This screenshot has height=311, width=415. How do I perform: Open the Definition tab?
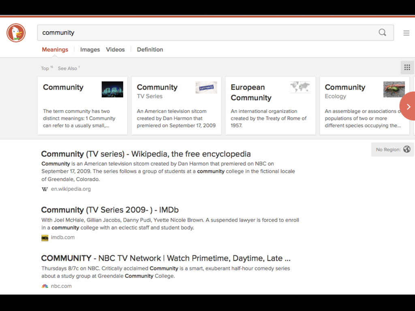pos(150,49)
